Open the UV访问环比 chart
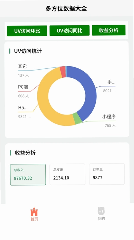Image resolution: width=134 pixels, height=240 pixels. (x=27, y=31)
